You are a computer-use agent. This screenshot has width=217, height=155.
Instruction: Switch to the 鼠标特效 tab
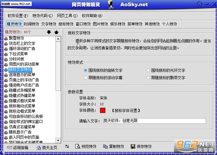click(66, 24)
